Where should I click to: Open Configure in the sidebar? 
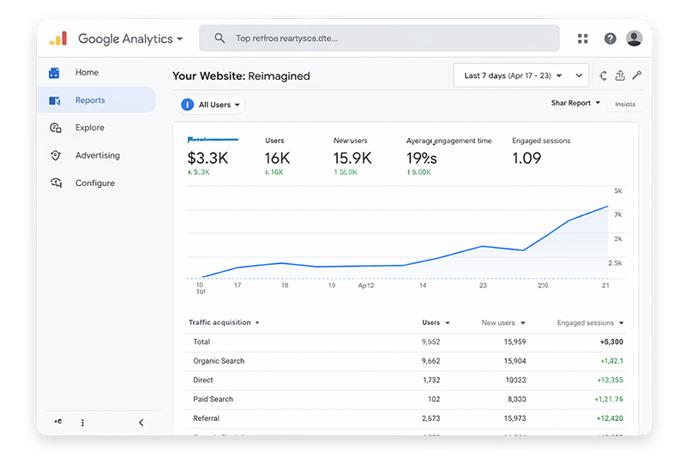(x=94, y=183)
